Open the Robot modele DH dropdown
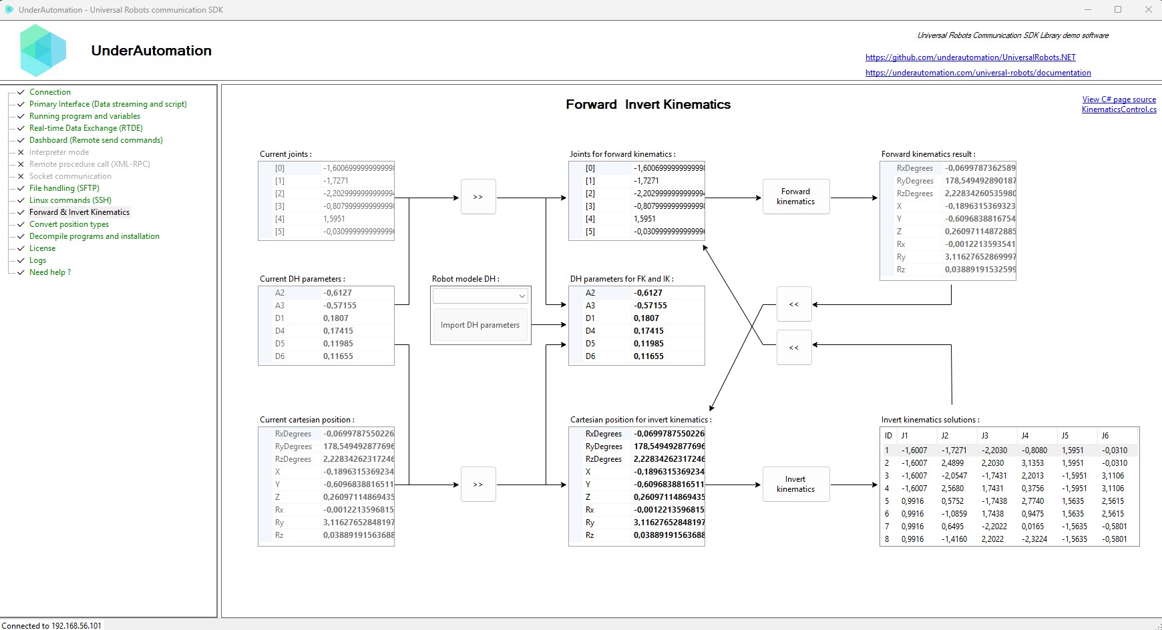Viewport: 1162px width, 630px height. tap(480, 296)
